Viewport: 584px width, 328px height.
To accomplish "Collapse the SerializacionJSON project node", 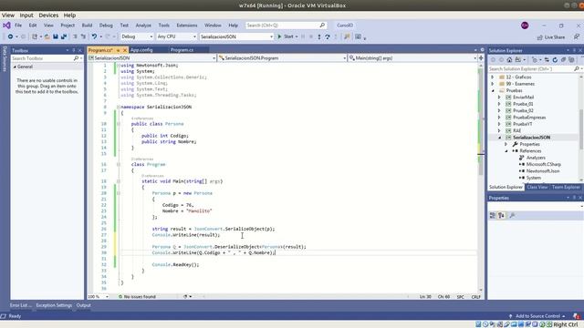I will 500,138.
